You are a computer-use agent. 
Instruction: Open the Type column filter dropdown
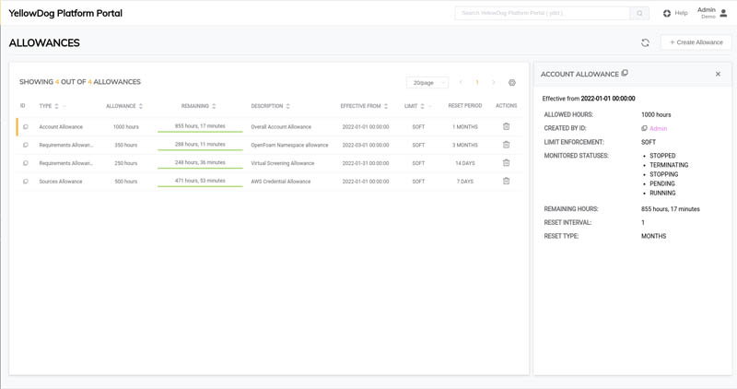(x=64, y=106)
